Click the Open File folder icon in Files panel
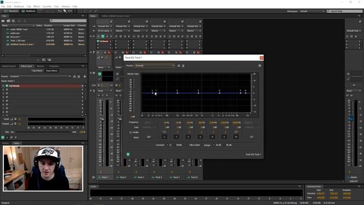 click(x=3, y=20)
